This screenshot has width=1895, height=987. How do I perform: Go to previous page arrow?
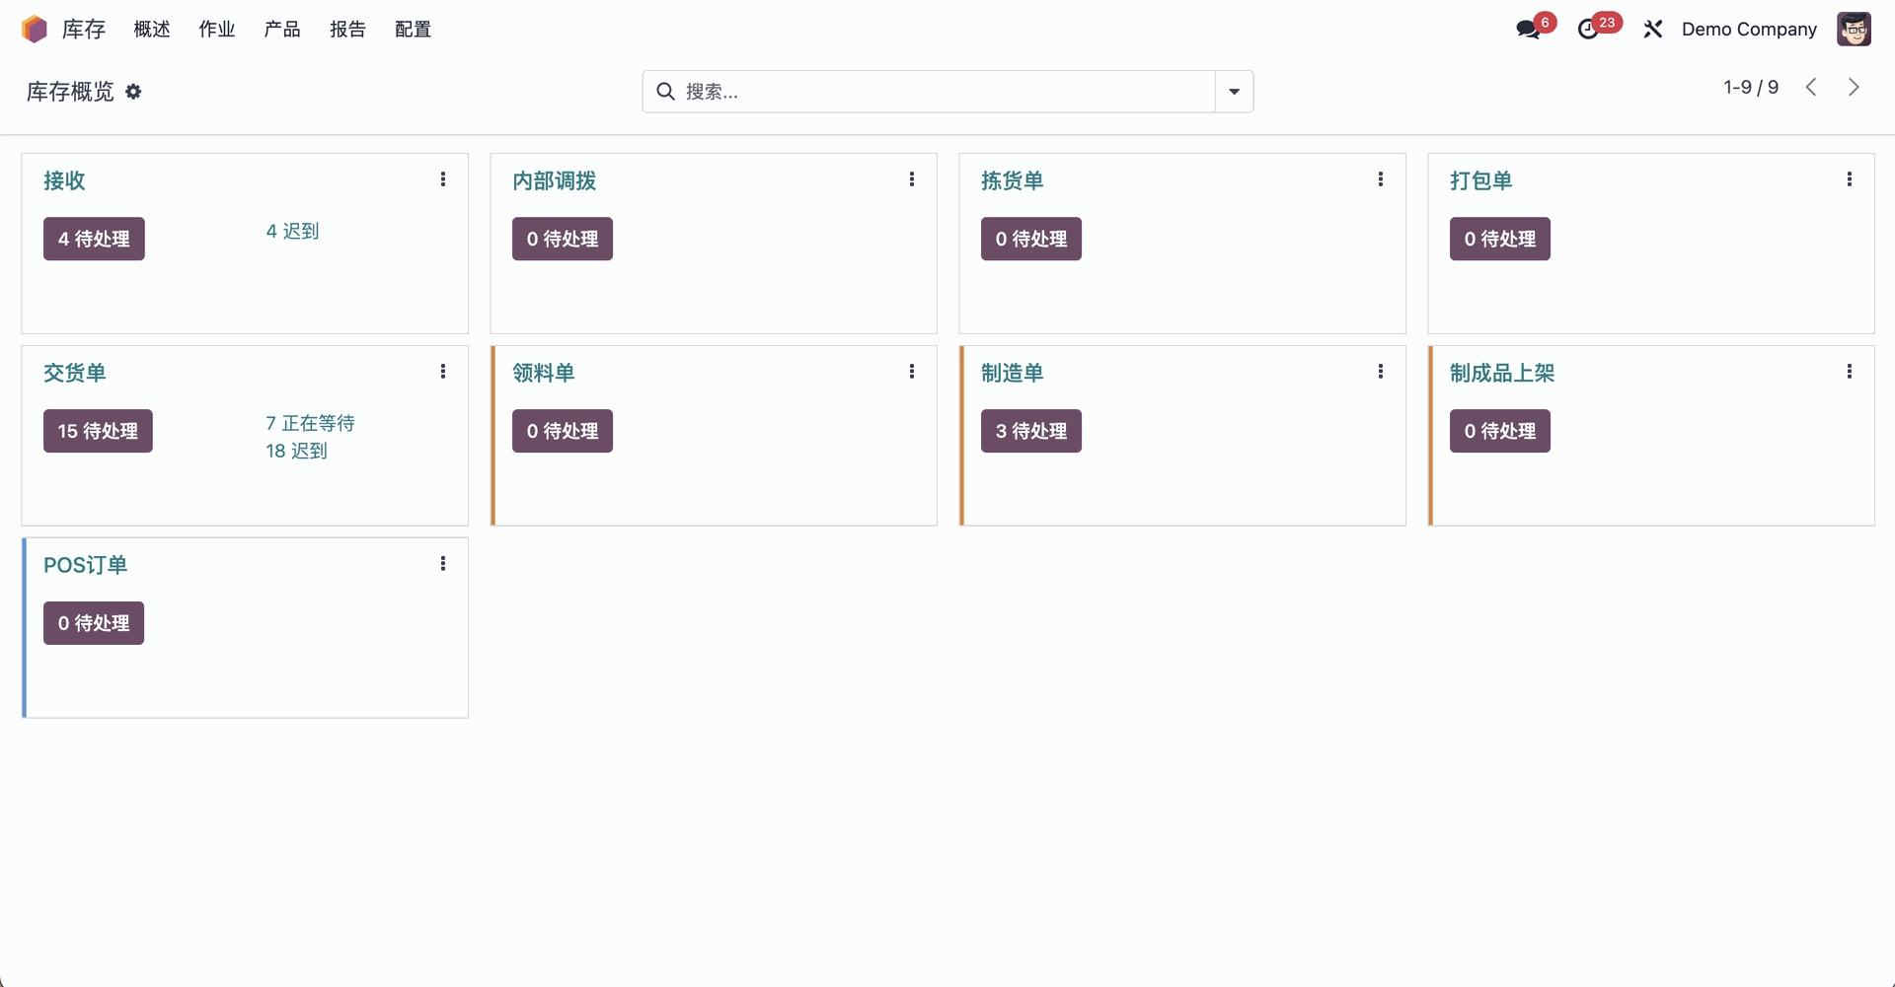(1811, 88)
